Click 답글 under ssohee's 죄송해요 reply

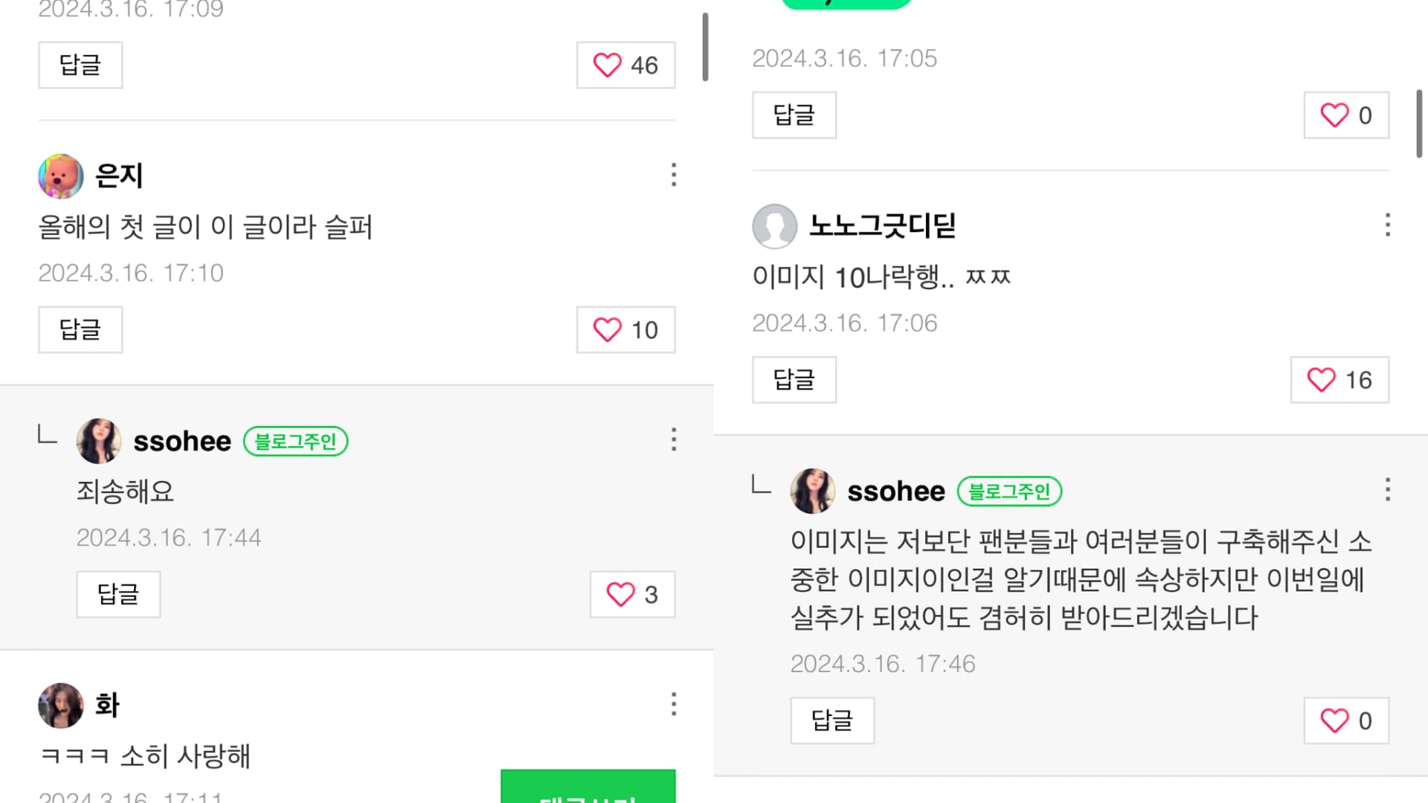click(118, 595)
